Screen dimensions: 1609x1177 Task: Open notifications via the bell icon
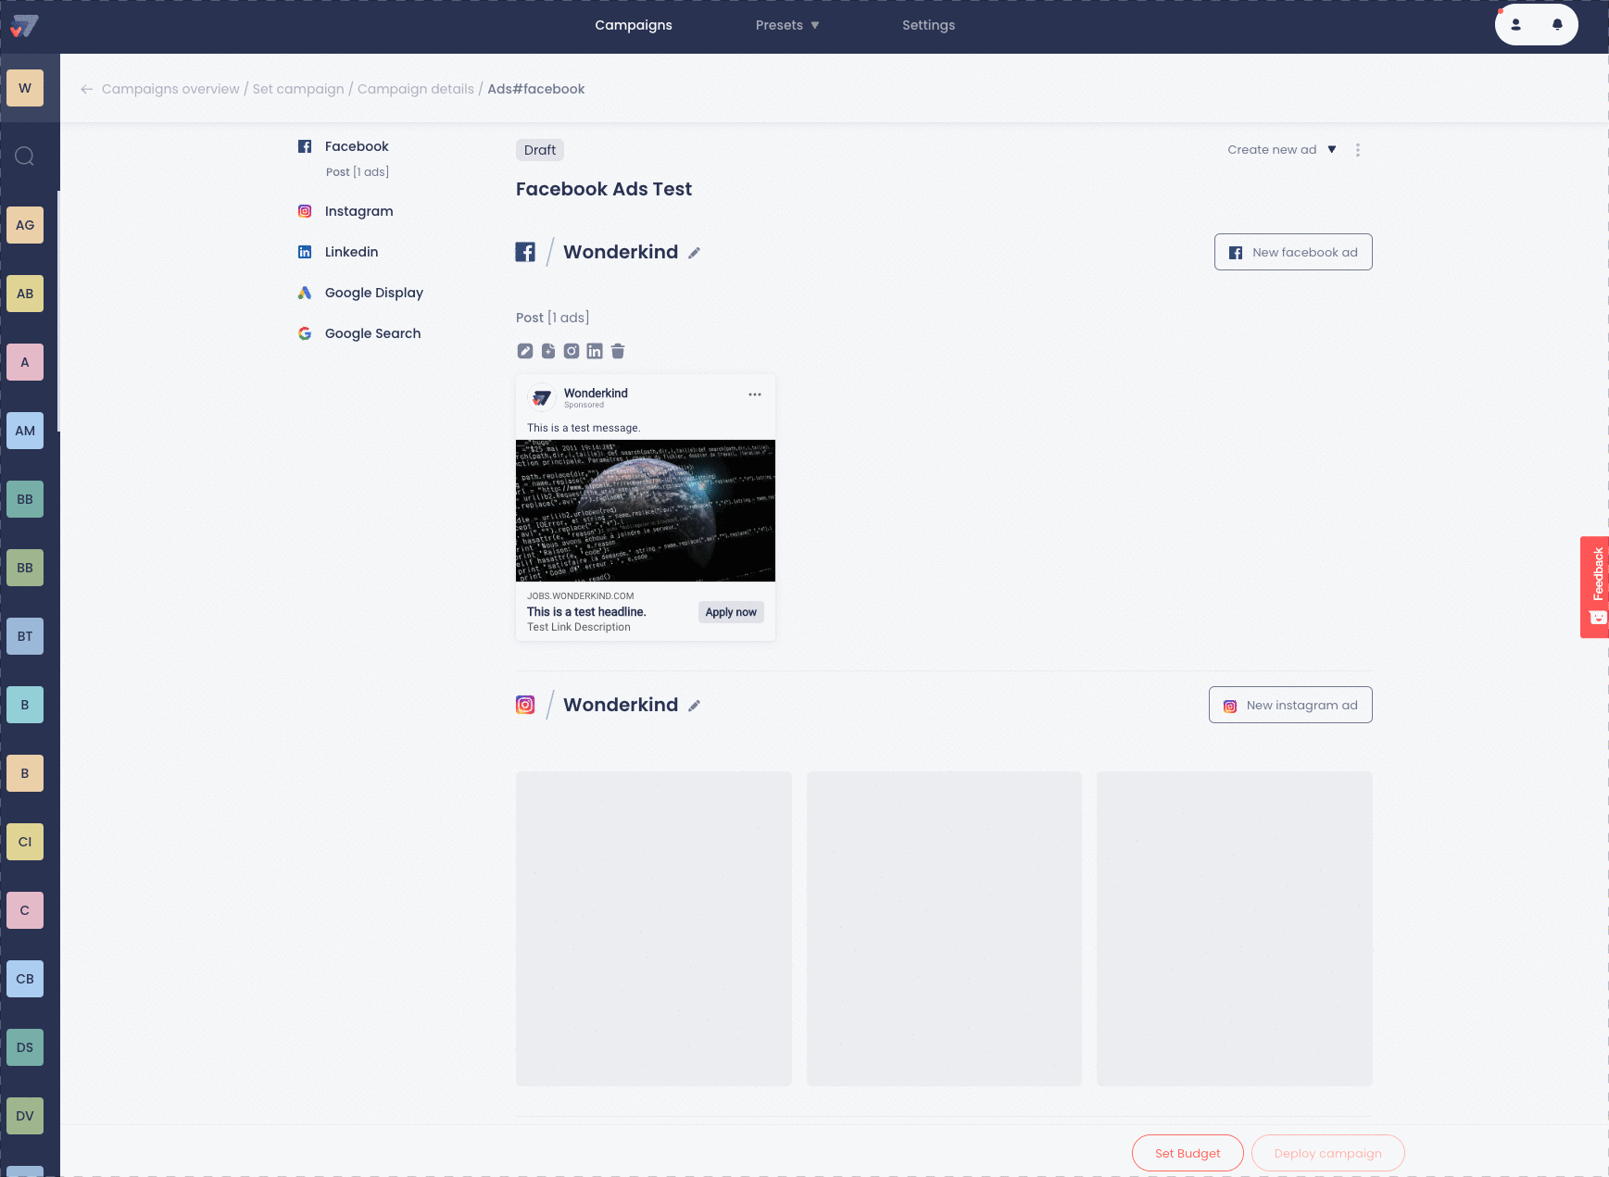pyautogui.click(x=1556, y=25)
